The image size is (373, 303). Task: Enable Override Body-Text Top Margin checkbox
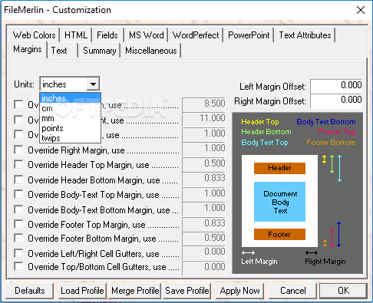tap(18, 194)
